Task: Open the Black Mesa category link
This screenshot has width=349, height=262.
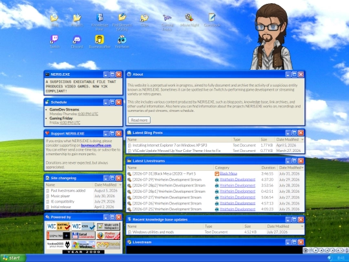Action: (x=228, y=173)
